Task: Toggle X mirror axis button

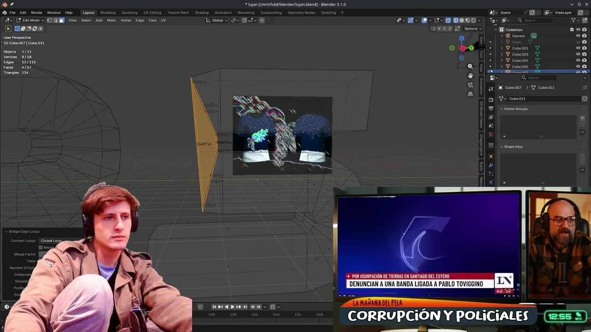Action: (x=439, y=29)
